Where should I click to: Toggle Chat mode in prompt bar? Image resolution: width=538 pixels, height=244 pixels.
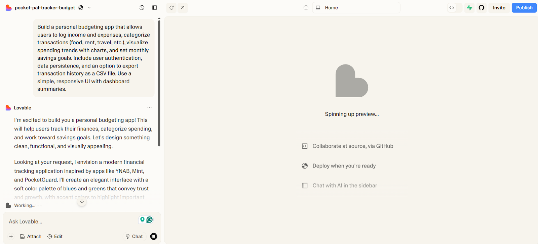click(x=134, y=236)
